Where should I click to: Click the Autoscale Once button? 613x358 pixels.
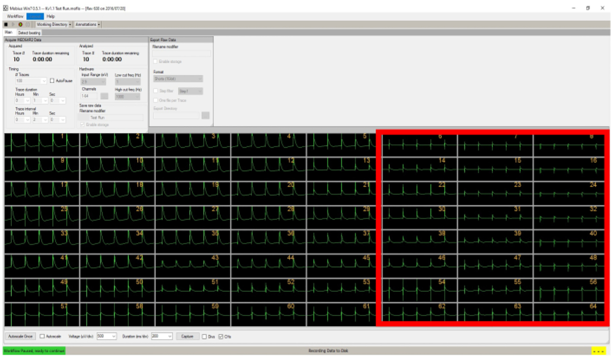20,336
